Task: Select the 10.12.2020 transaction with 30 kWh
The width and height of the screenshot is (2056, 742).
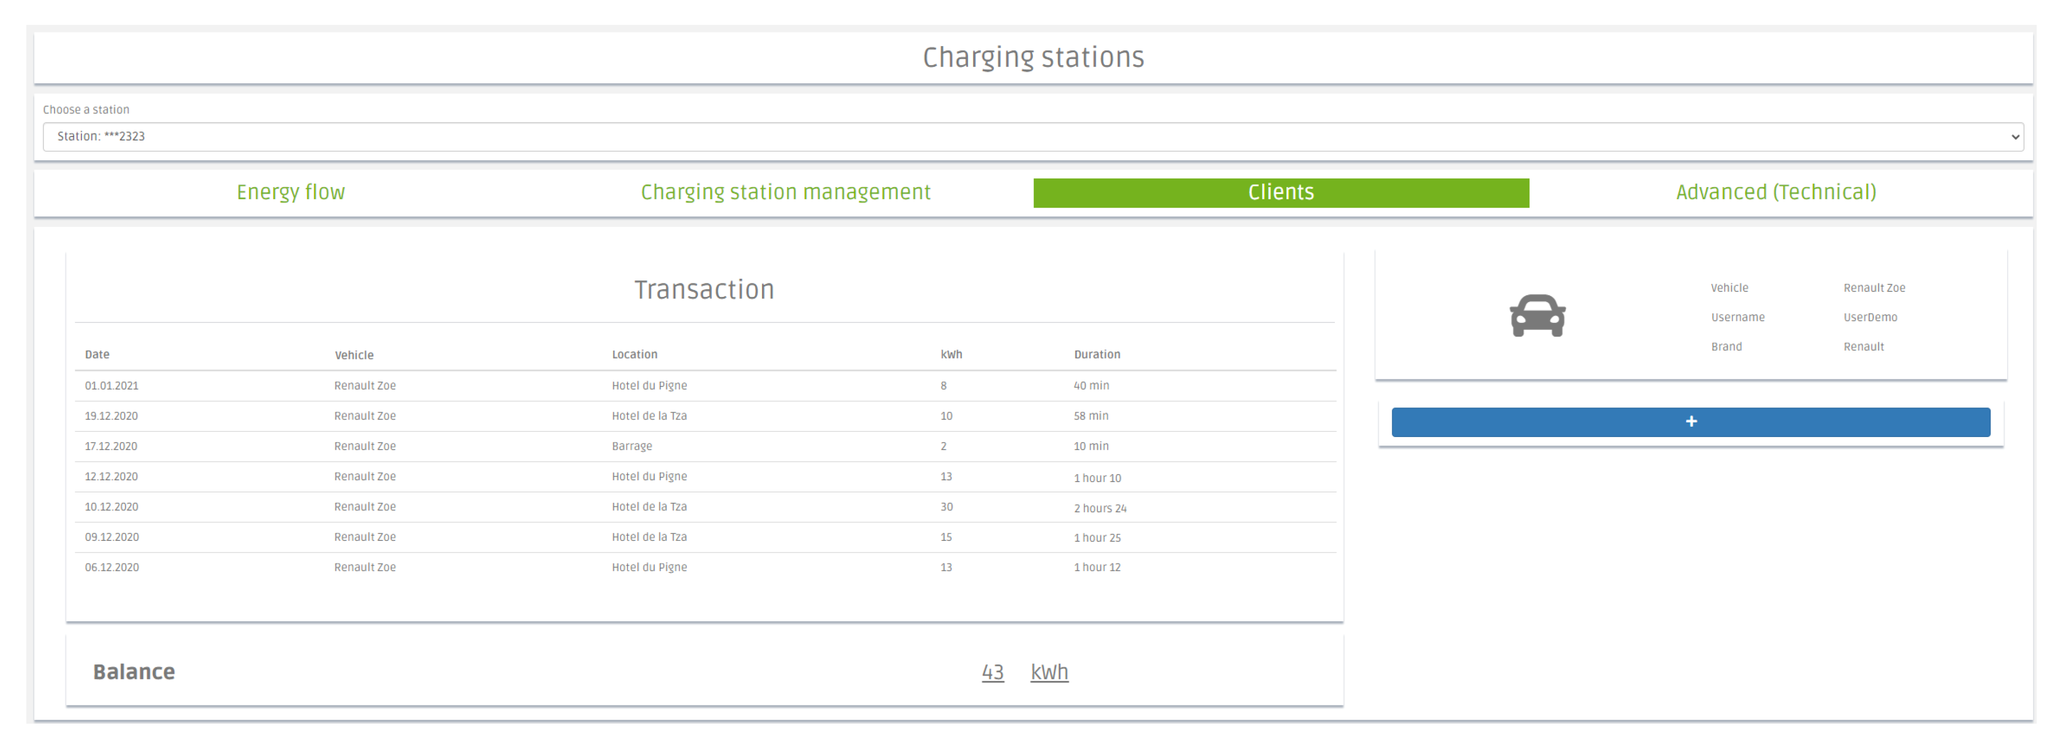Action: 112,507
